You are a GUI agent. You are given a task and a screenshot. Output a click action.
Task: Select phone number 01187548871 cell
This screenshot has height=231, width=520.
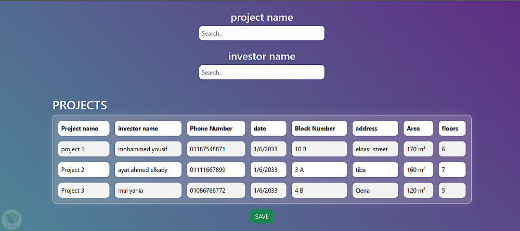point(216,149)
